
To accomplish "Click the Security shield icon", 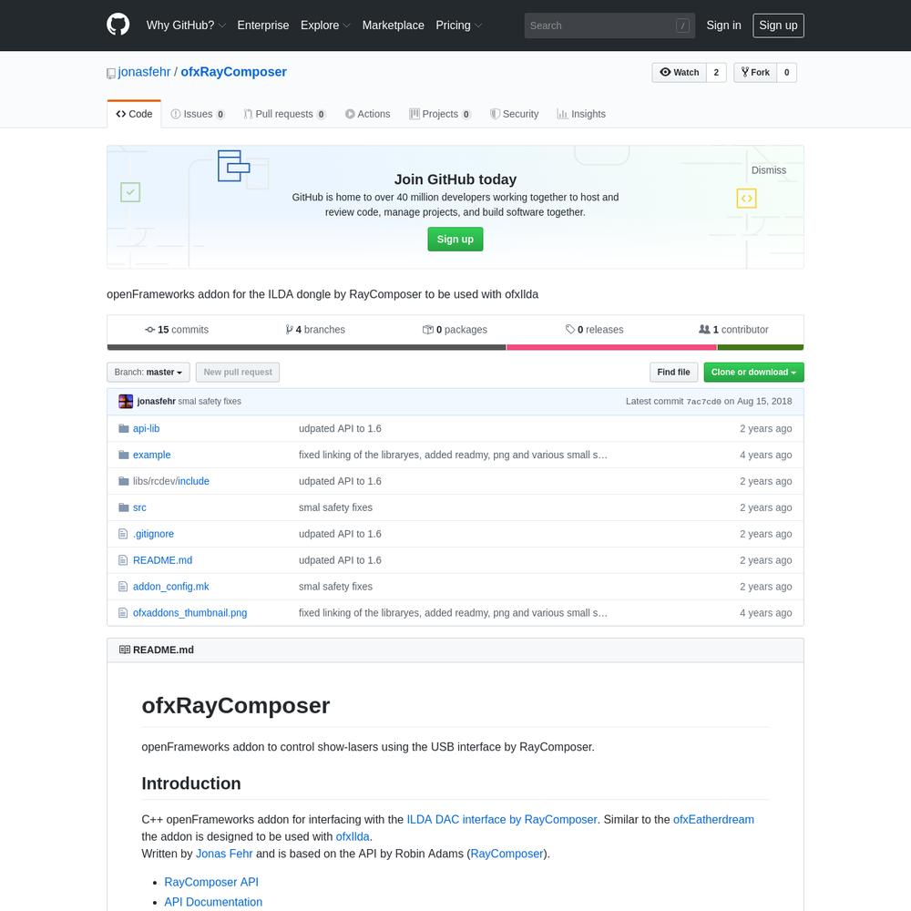I will (x=495, y=114).
